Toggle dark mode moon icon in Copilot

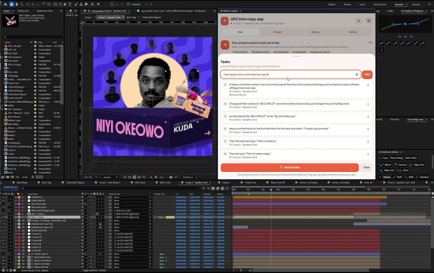358,21
